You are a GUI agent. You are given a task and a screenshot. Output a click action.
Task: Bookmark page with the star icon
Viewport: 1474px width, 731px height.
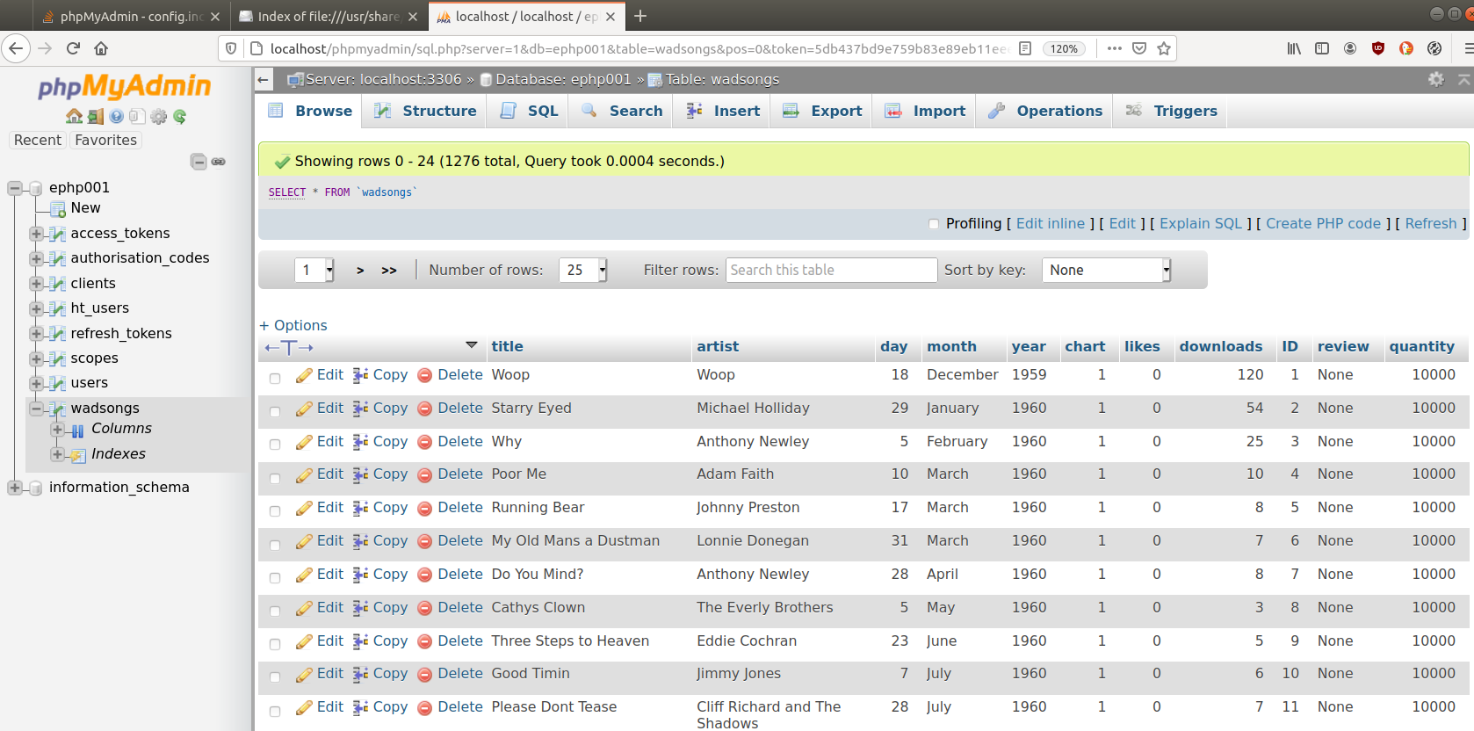click(1164, 48)
